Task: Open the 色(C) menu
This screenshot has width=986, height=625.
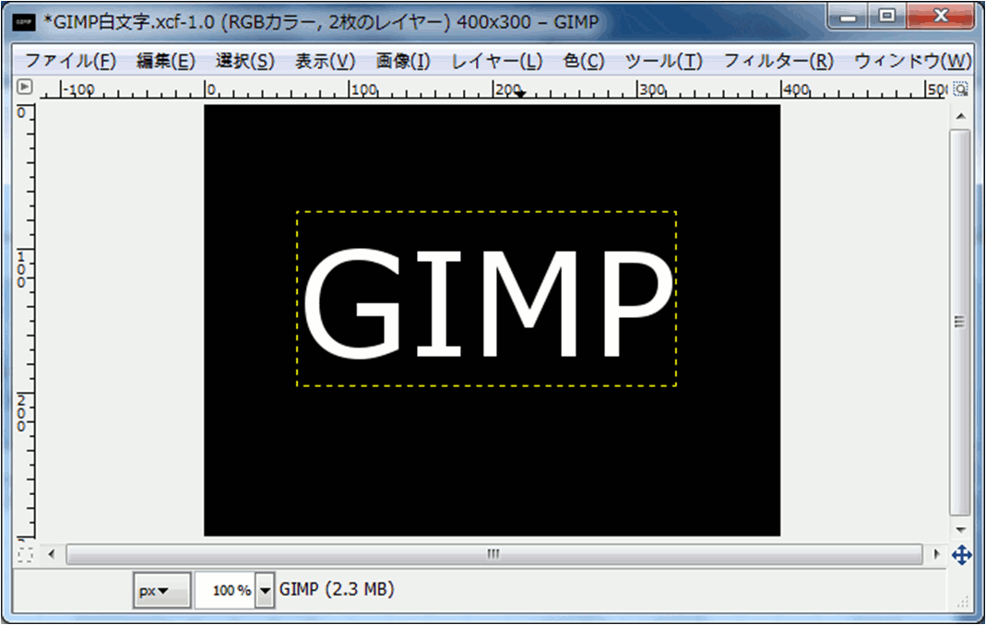Action: point(583,62)
